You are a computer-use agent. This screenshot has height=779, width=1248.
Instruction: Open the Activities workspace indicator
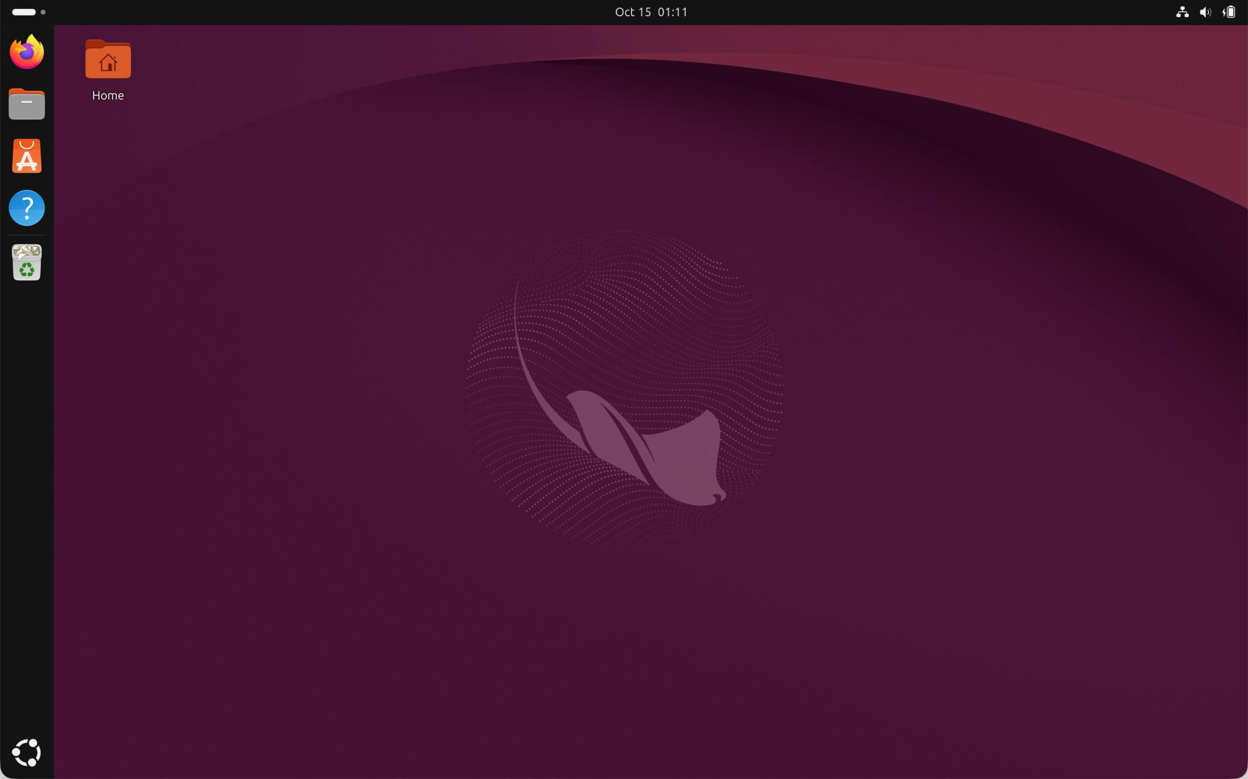29,12
